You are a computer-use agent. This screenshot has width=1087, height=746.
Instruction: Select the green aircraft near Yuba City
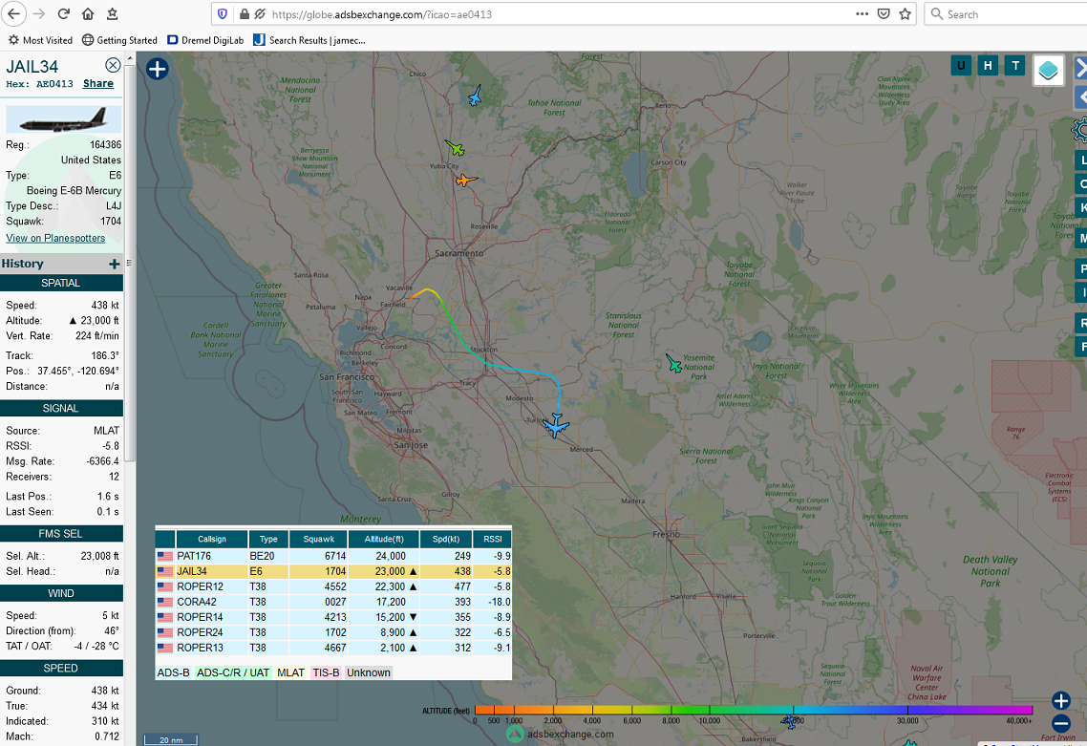point(455,148)
